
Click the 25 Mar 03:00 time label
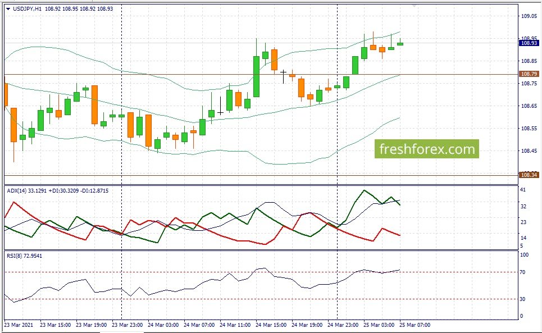[379, 325]
